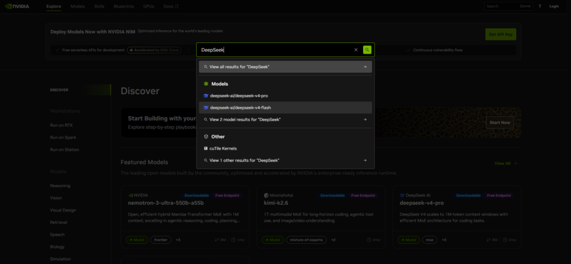The image size is (571, 264).
Task: Select Visual Design category in sidebar
Action: [x=63, y=210]
